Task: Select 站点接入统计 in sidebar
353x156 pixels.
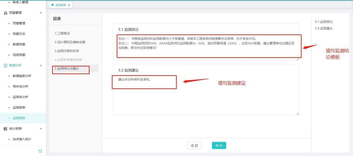Action: (x=22, y=139)
